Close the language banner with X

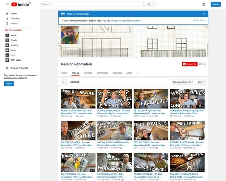(x=204, y=14)
